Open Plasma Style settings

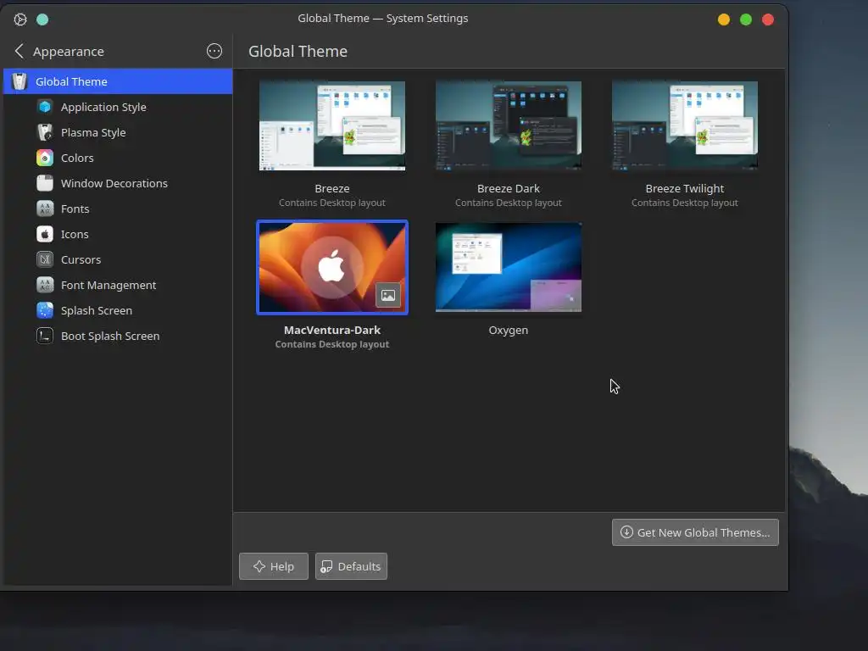[x=118, y=132]
